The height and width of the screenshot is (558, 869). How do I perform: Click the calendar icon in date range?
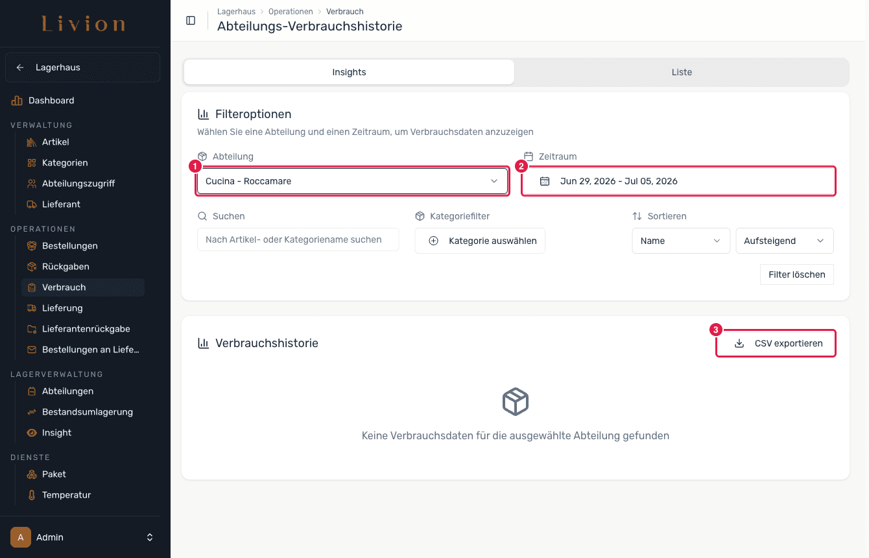pyautogui.click(x=545, y=181)
